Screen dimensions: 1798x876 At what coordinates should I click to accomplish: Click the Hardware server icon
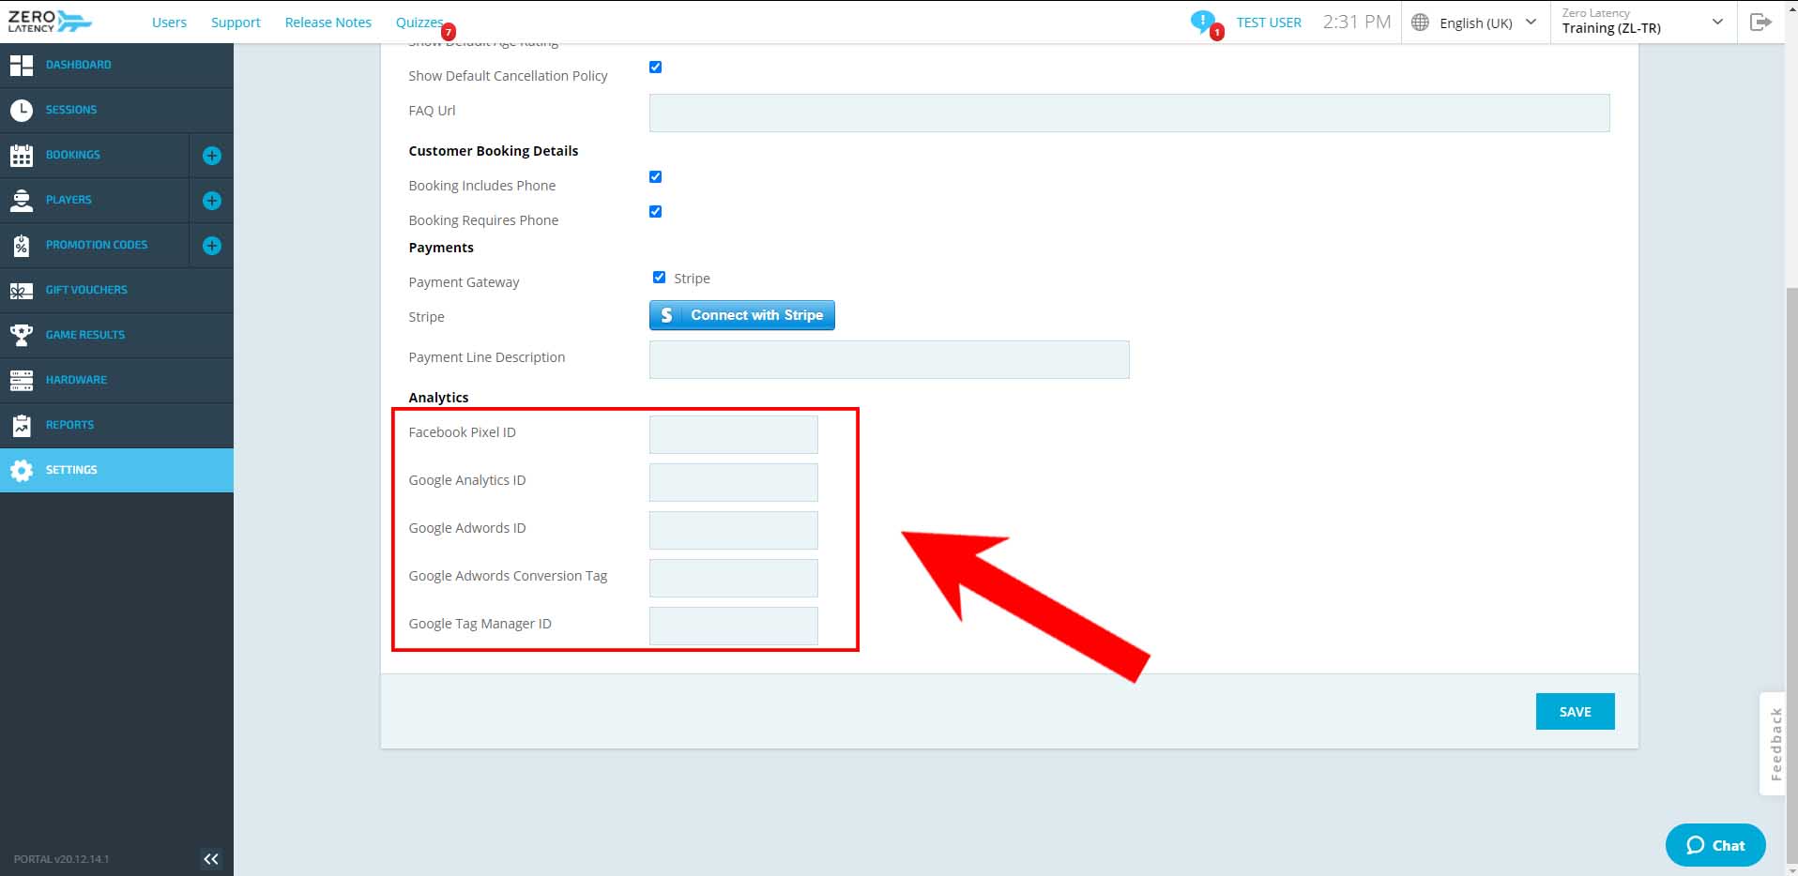tap(22, 380)
